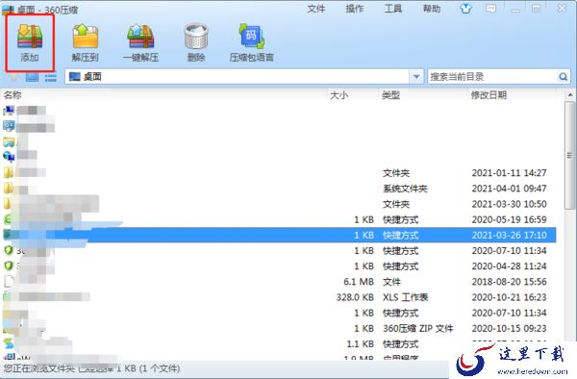Select the computer icon in the first row
The height and width of the screenshot is (379, 577).
pyautogui.click(x=9, y=110)
